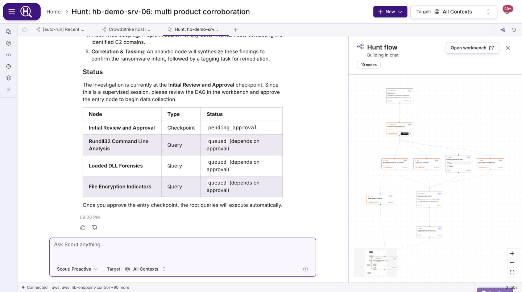This screenshot has height=292, width=522.
Task: Expand the left sidebar with arrow icon
Action: 9,89
